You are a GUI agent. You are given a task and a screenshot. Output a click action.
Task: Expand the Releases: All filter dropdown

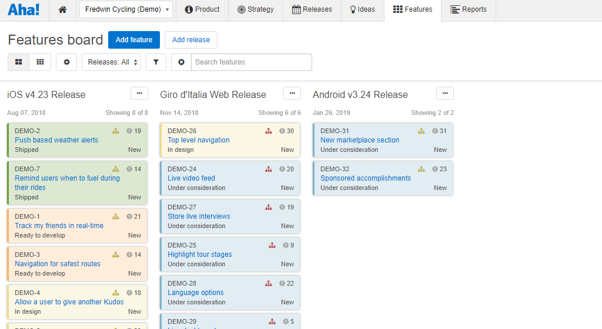(x=111, y=62)
